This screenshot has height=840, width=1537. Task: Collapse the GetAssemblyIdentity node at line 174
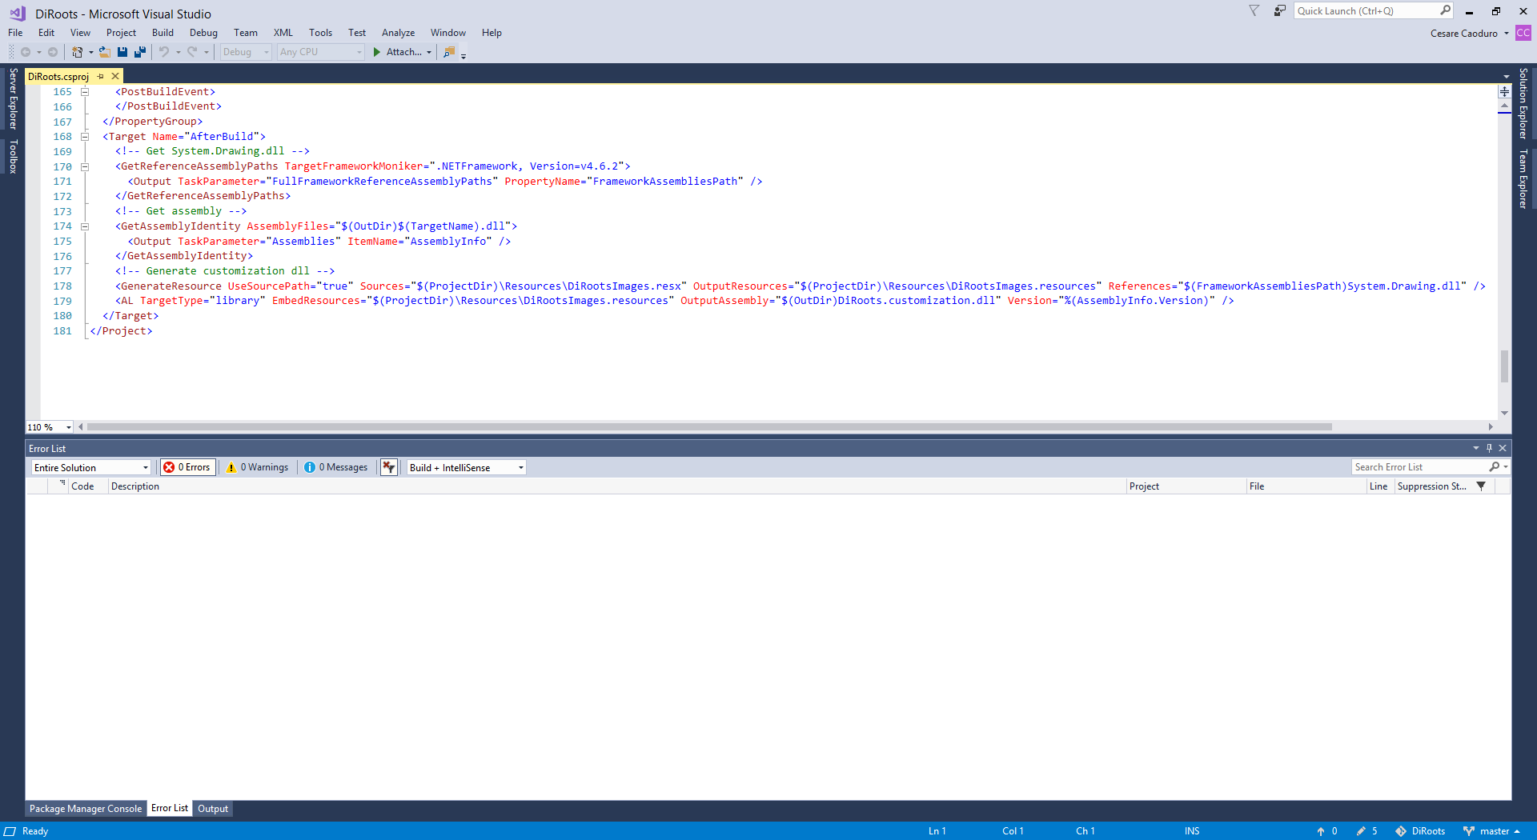tap(84, 226)
